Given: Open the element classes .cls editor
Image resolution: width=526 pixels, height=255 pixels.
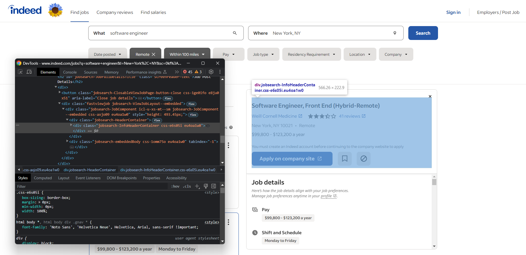Looking at the screenshot, I should click(x=187, y=186).
